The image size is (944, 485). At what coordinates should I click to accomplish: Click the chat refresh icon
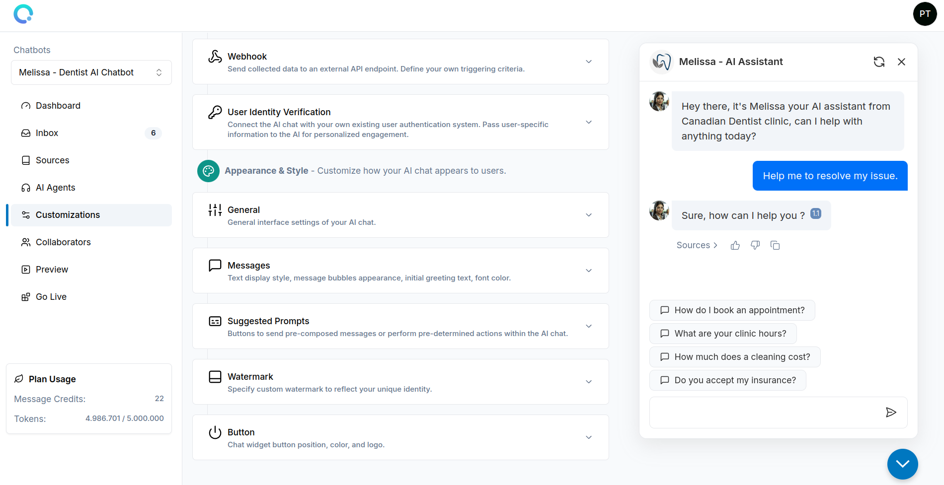point(879,62)
